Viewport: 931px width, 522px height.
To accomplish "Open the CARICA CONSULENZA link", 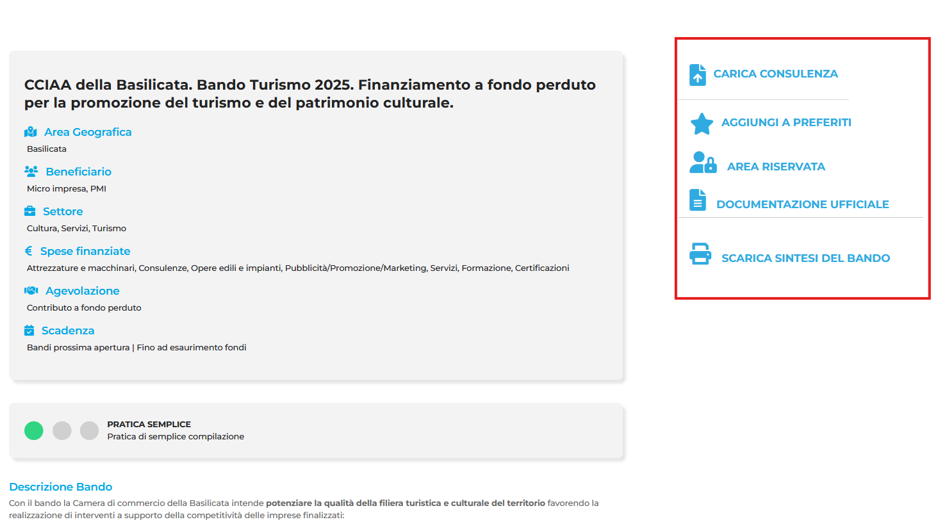I will pos(775,74).
